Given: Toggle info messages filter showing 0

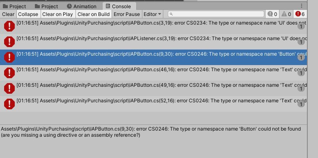Looking at the screenshot, I should tap(272, 14).
